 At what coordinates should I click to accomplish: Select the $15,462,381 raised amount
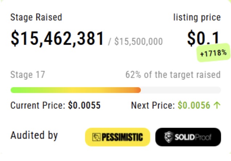click(57, 38)
